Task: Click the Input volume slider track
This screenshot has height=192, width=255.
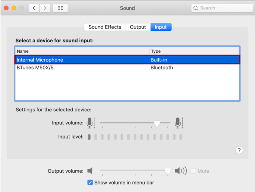Action: (128, 123)
